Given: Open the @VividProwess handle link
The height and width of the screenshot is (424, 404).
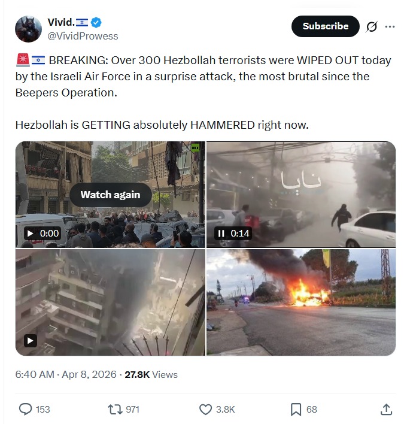Looking at the screenshot, I should click(x=83, y=36).
